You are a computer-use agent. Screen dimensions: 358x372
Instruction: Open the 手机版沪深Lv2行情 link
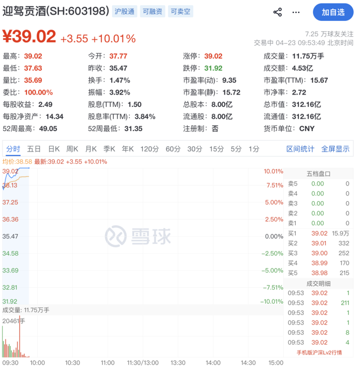coord(318,353)
